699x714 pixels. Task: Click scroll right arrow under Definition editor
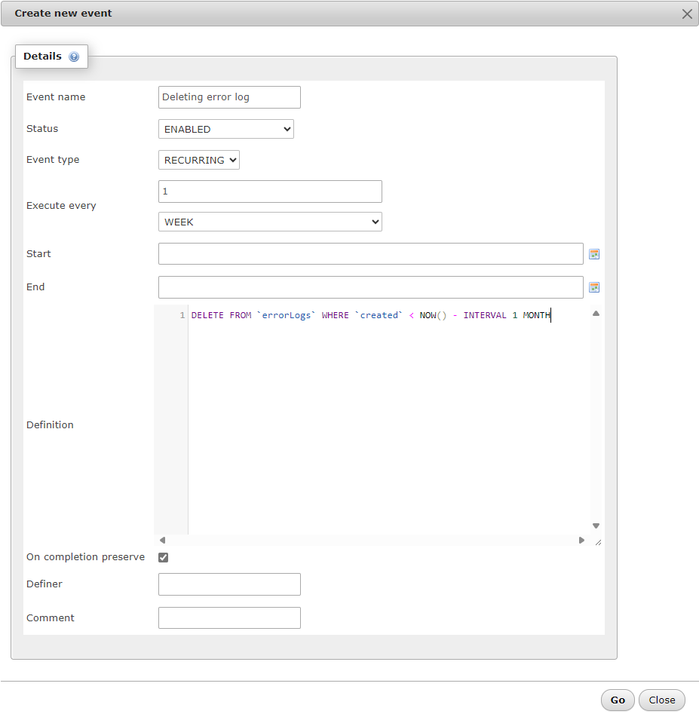click(x=581, y=540)
